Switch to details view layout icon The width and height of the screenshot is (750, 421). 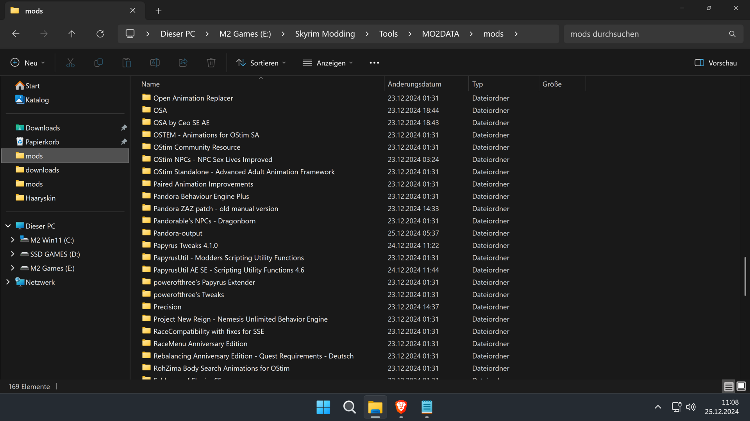[729, 386]
